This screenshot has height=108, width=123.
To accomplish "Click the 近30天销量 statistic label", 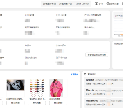I will (x=61, y=15).
